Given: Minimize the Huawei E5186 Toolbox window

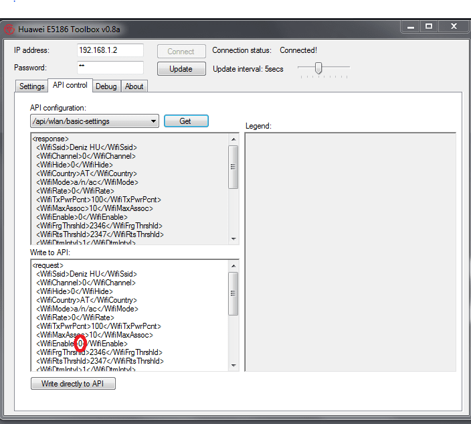Looking at the screenshot, I should [x=409, y=27].
